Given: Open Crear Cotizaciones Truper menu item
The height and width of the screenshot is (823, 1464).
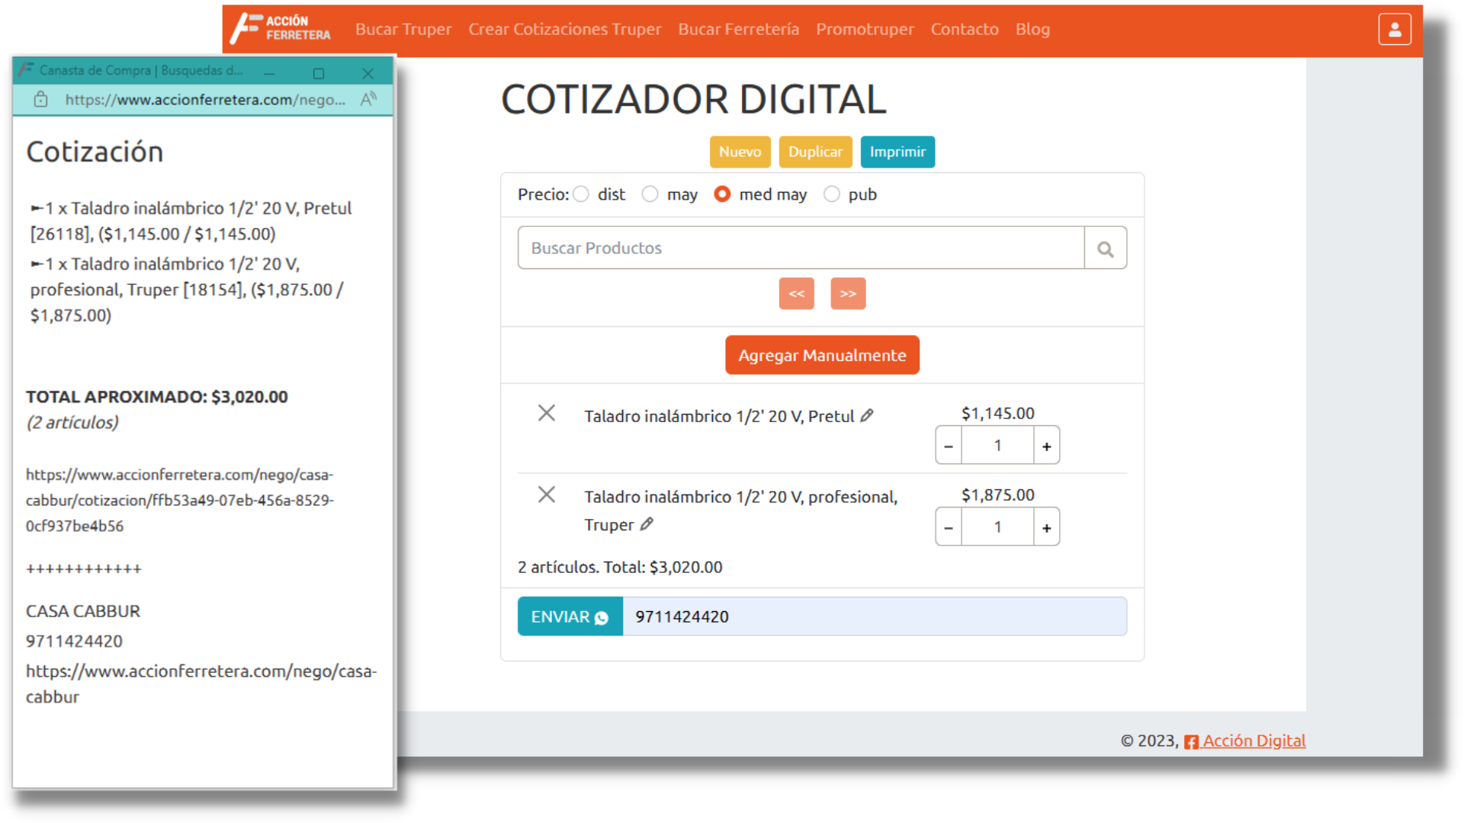Looking at the screenshot, I should point(564,29).
